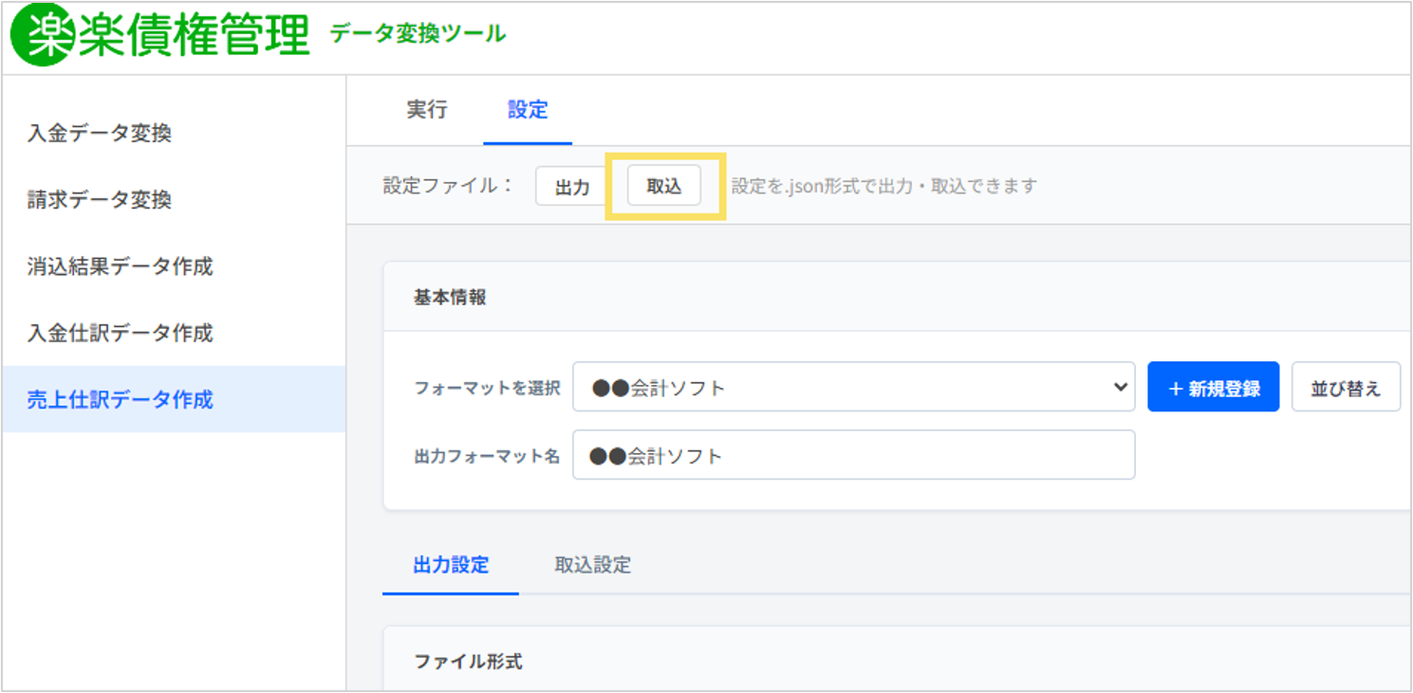Open the 出力設定 tab
Image resolution: width=1413 pixels, height=693 pixels.
[x=451, y=566]
